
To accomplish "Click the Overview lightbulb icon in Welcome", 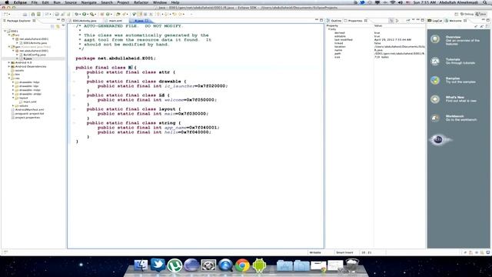I will click(435, 39).
